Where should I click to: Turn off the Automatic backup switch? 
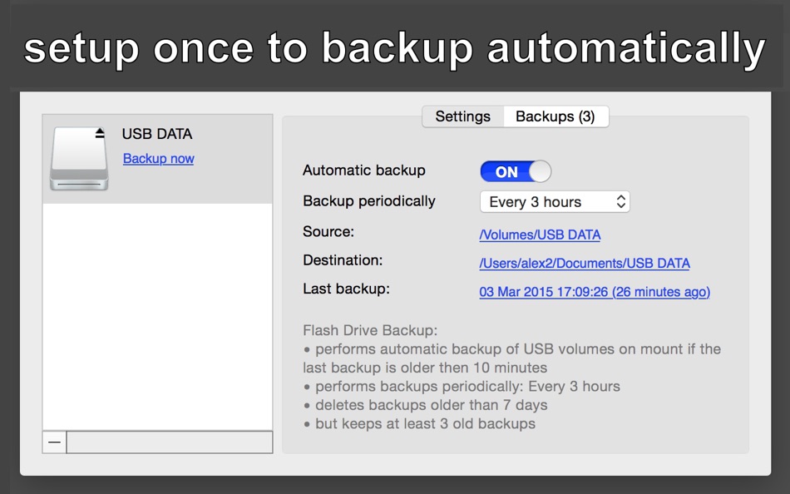pos(516,172)
